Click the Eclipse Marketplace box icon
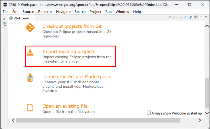 pos(30,78)
